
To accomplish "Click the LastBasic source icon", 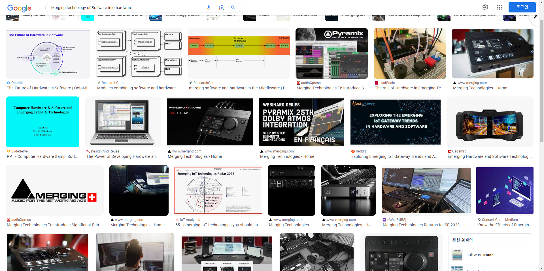I will tap(377, 83).
